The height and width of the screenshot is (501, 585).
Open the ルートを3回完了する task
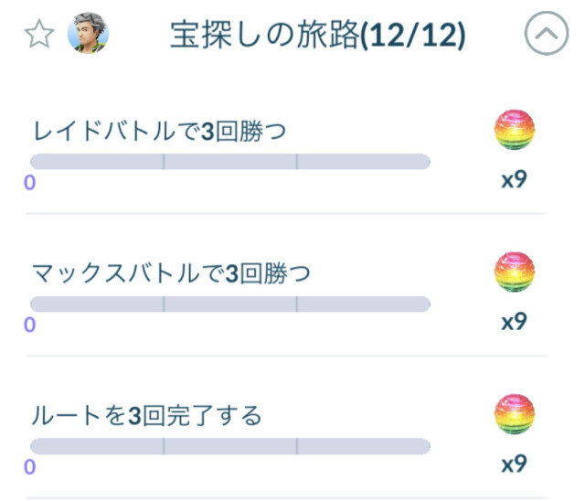(x=147, y=416)
